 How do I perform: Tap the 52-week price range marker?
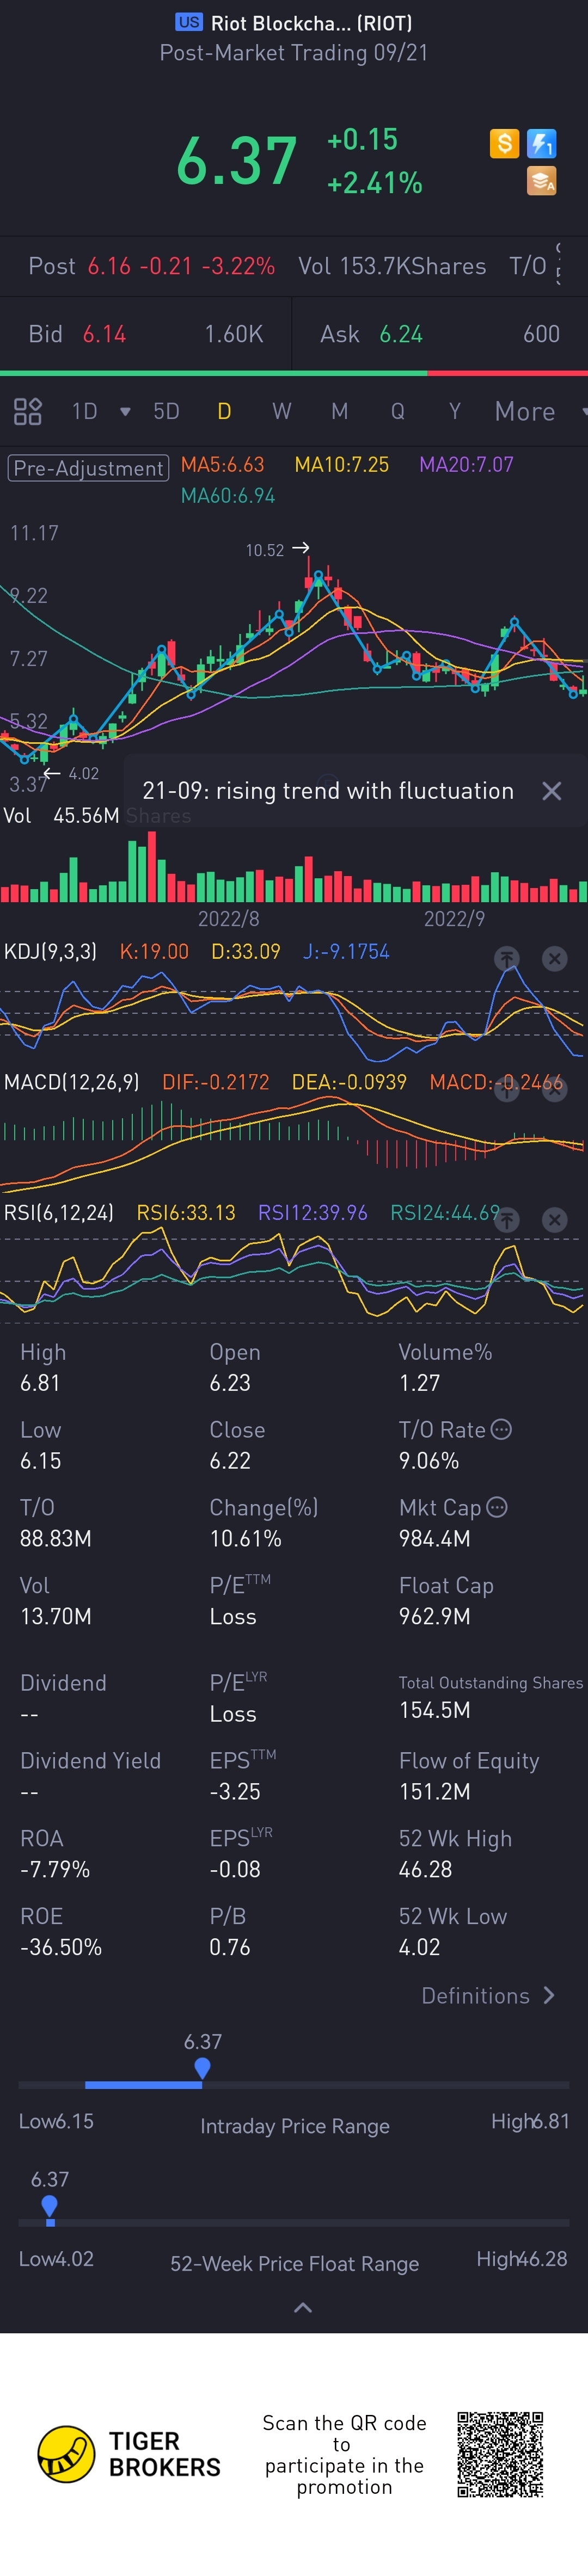[x=50, y=2205]
